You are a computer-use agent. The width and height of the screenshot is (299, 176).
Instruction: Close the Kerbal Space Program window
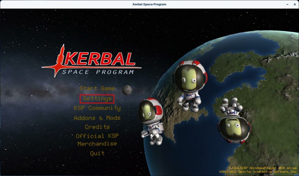(x=294, y=4)
